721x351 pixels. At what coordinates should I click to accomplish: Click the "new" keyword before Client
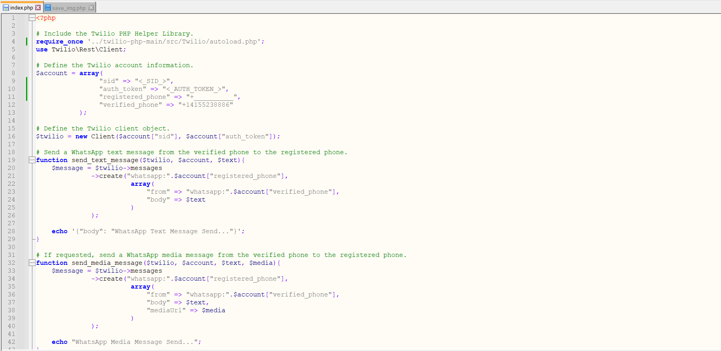click(81, 136)
